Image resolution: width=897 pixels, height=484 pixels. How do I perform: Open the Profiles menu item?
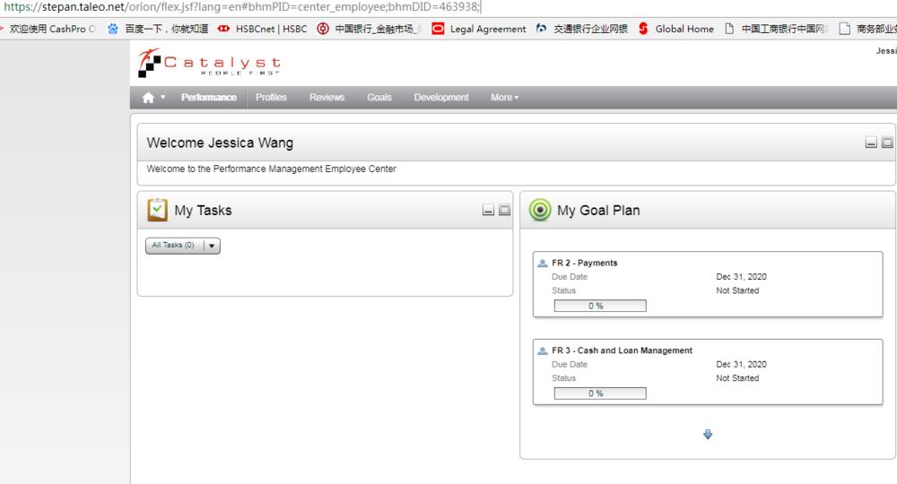[x=271, y=97]
